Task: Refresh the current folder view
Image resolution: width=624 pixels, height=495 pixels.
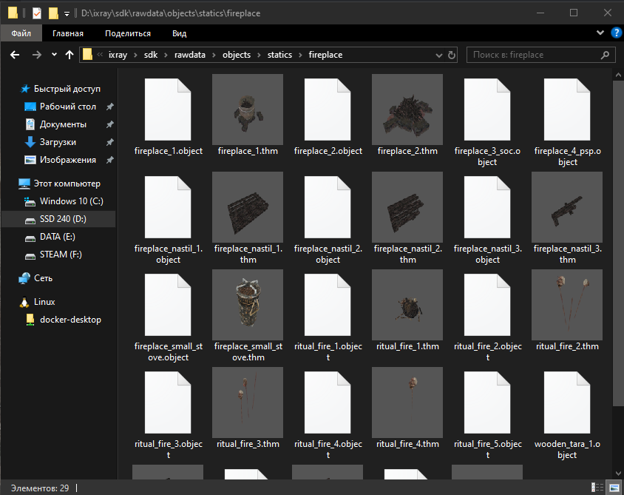Action: click(451, 55)
